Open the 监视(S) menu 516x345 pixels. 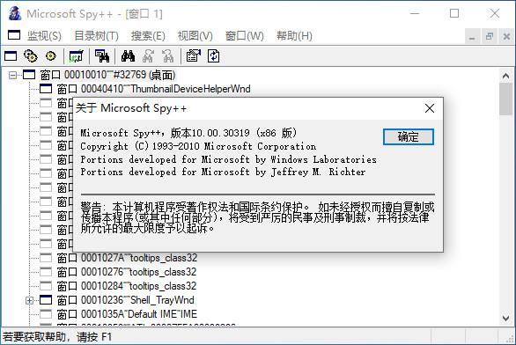44,35
